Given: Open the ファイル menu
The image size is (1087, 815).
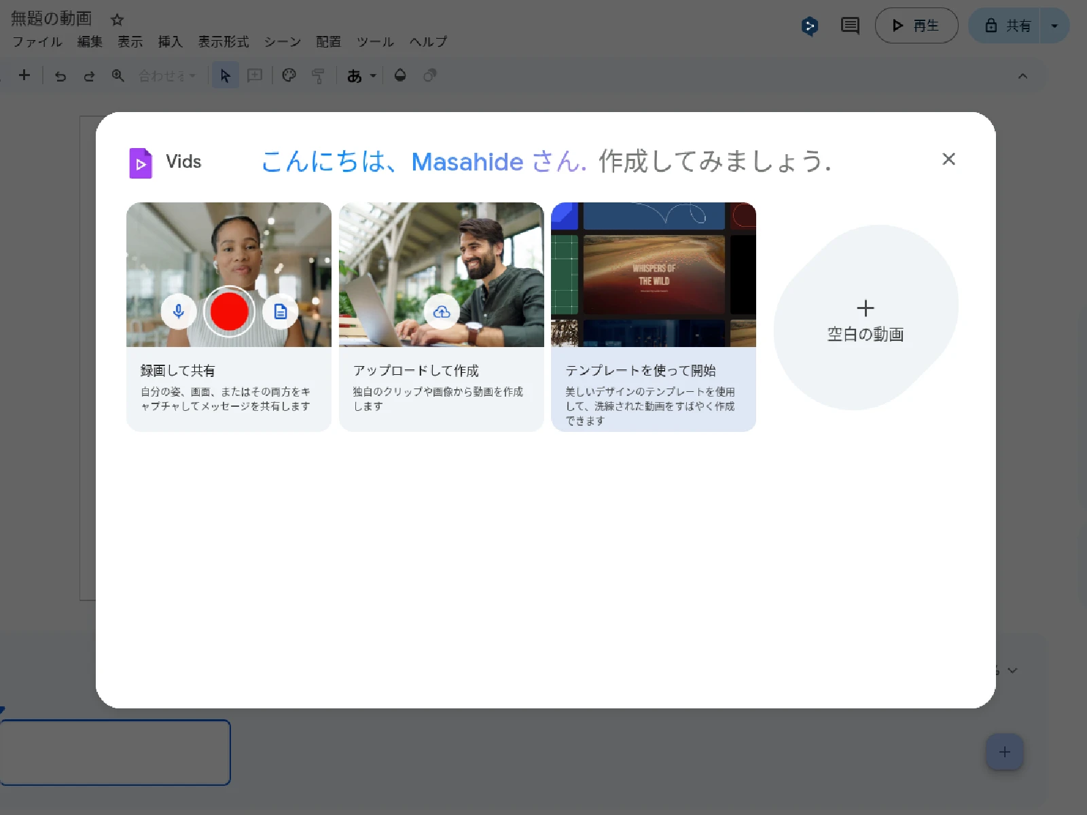Looking at the screenshot, I should pos(37,42).
